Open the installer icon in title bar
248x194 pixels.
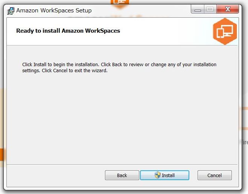(11, 11)
